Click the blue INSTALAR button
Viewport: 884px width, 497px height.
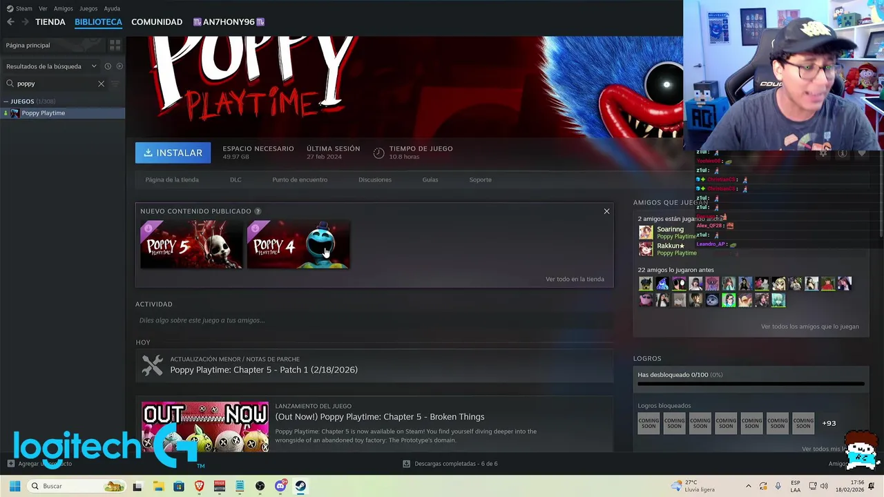pos(173,153)
